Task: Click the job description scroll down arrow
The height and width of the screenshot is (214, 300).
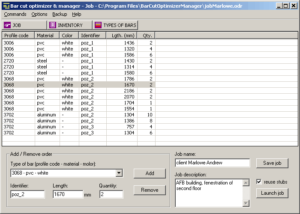Action: (246, 203)
